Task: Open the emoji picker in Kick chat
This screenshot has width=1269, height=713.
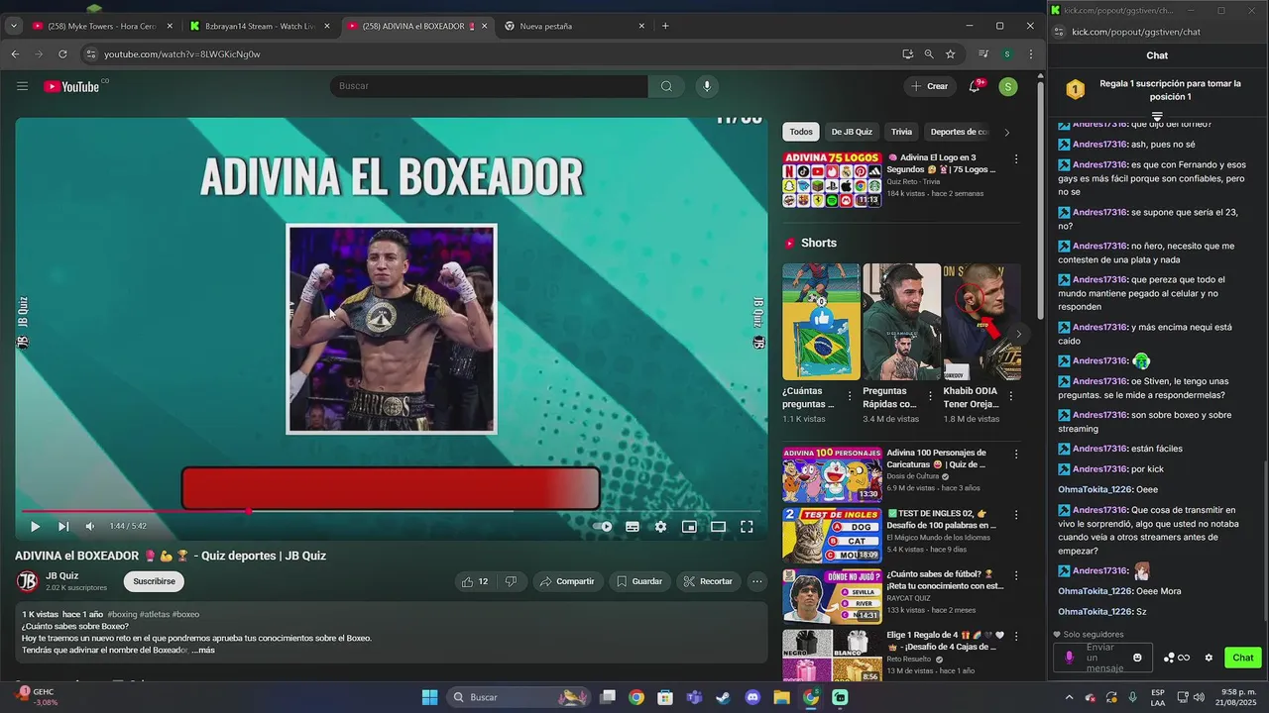Action: coord(1137,658)
